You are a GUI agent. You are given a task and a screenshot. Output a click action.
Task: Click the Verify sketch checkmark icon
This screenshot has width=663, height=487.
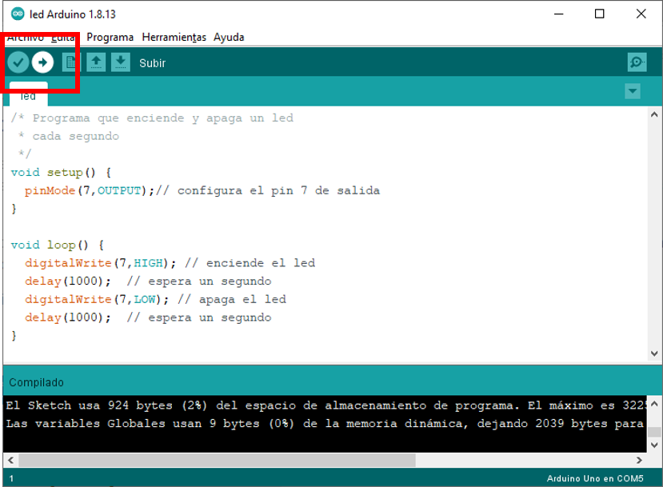[18, 62]
